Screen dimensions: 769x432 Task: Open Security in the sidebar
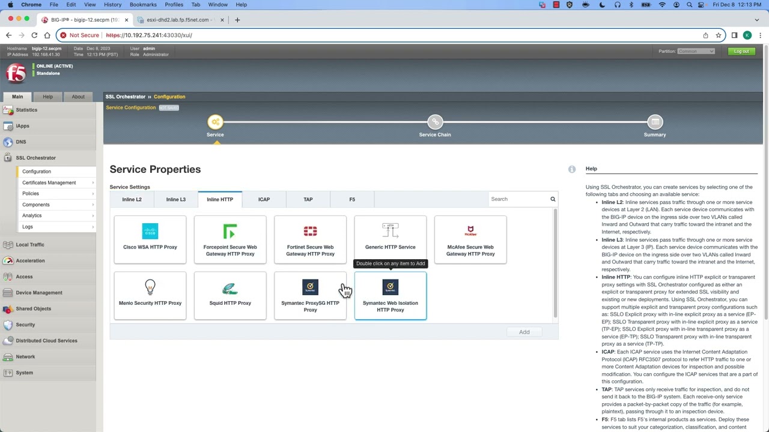tap(48, 325)
